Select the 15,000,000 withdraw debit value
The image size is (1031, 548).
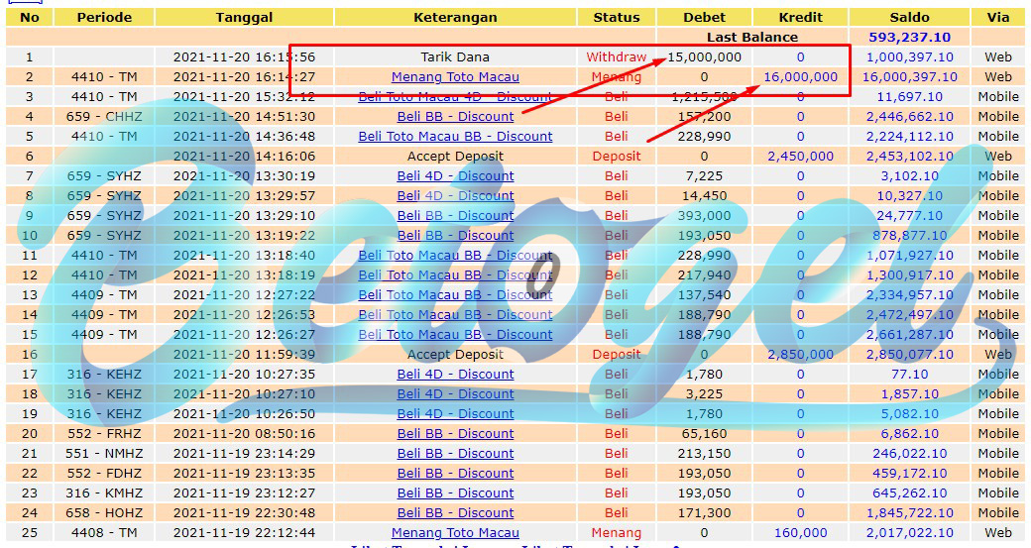pos(704,57)
